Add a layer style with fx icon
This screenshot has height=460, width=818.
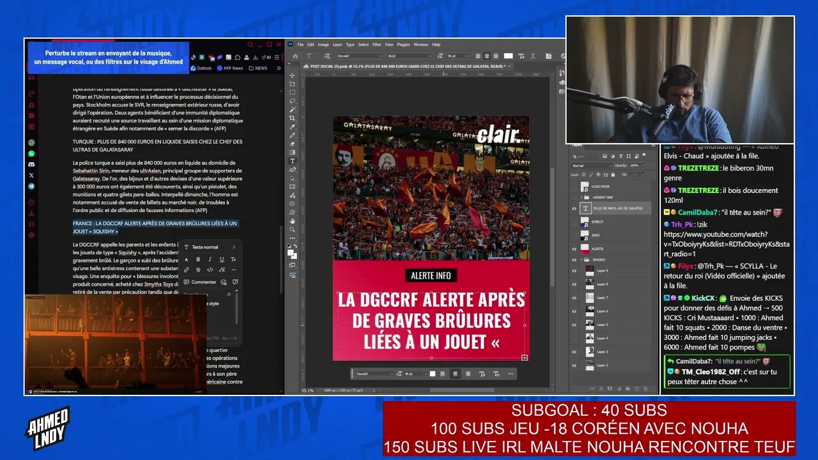pyautogui.click(x=601, y=388)
